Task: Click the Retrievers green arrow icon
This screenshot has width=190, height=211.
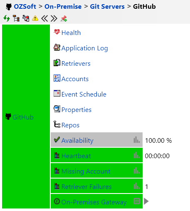Action: [x=57, y=63]
